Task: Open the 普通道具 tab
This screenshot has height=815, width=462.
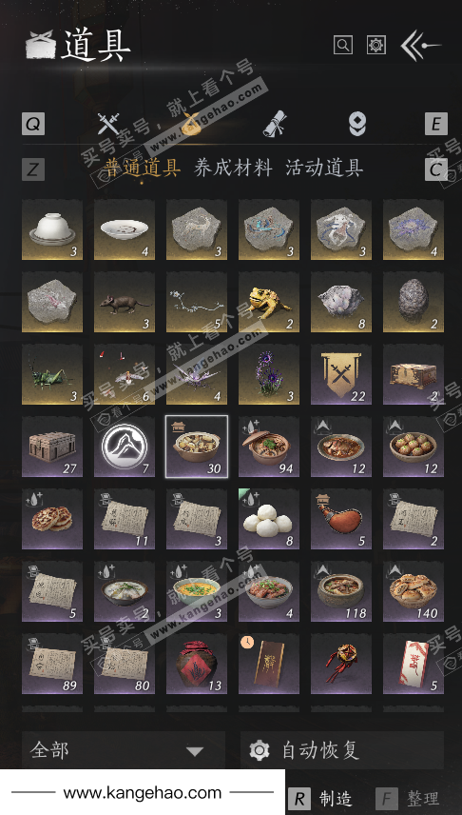Action: click(x=143, y=169)
